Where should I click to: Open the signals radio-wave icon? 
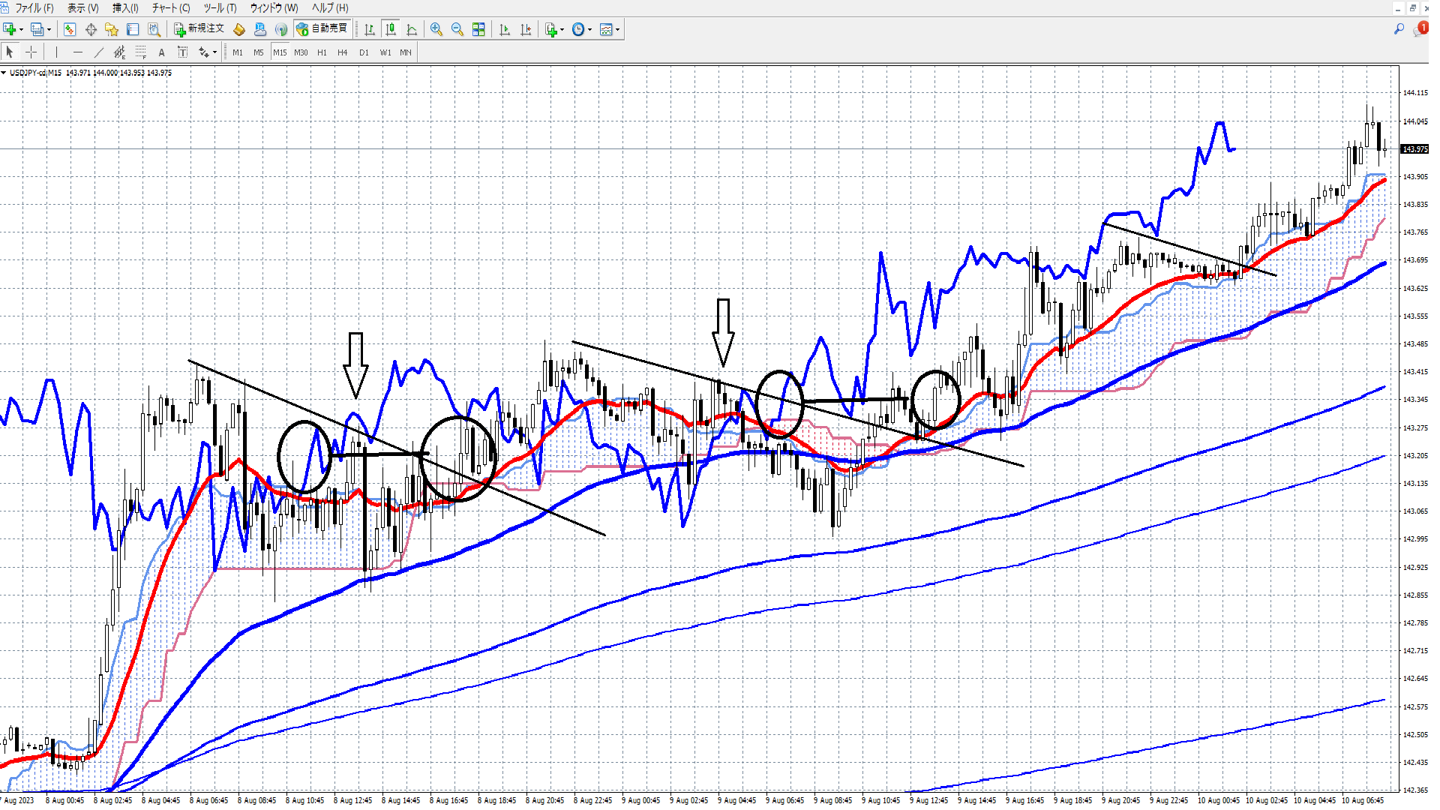point(281,29)
